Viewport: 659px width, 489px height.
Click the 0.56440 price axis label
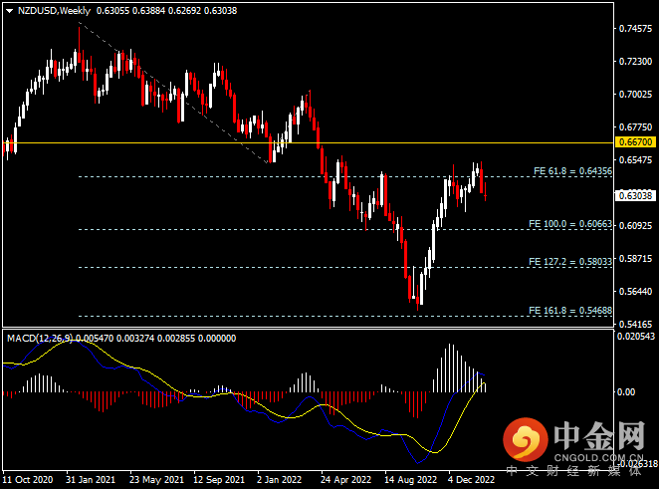click(x=636, y=292)
